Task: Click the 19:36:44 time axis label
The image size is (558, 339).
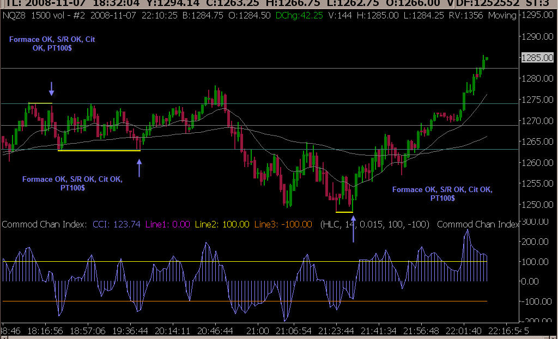Action: tap(130, 331)
